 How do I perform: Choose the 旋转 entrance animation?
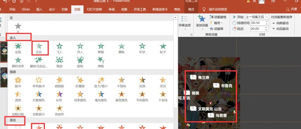click(80, 62)
